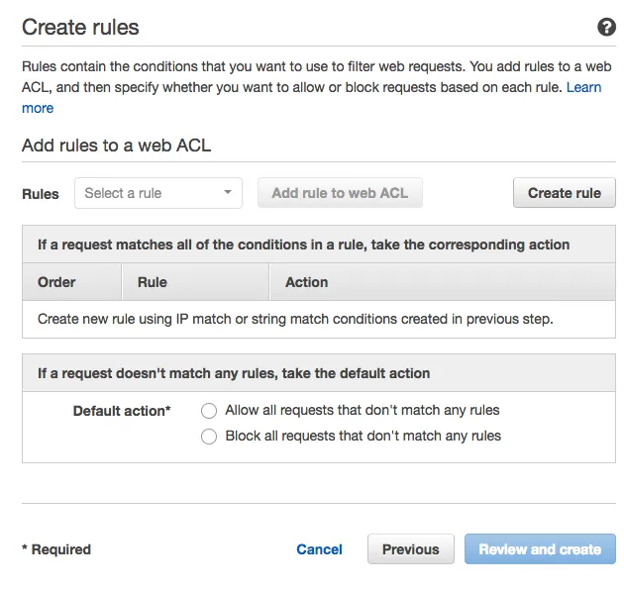Cancel the rule creation wizard
Viewport: 624px width, 590px height.
coord(319,549)
